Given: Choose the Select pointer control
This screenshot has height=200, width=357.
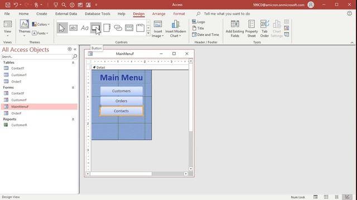Looking at the screenshot, I should [62, 28].
